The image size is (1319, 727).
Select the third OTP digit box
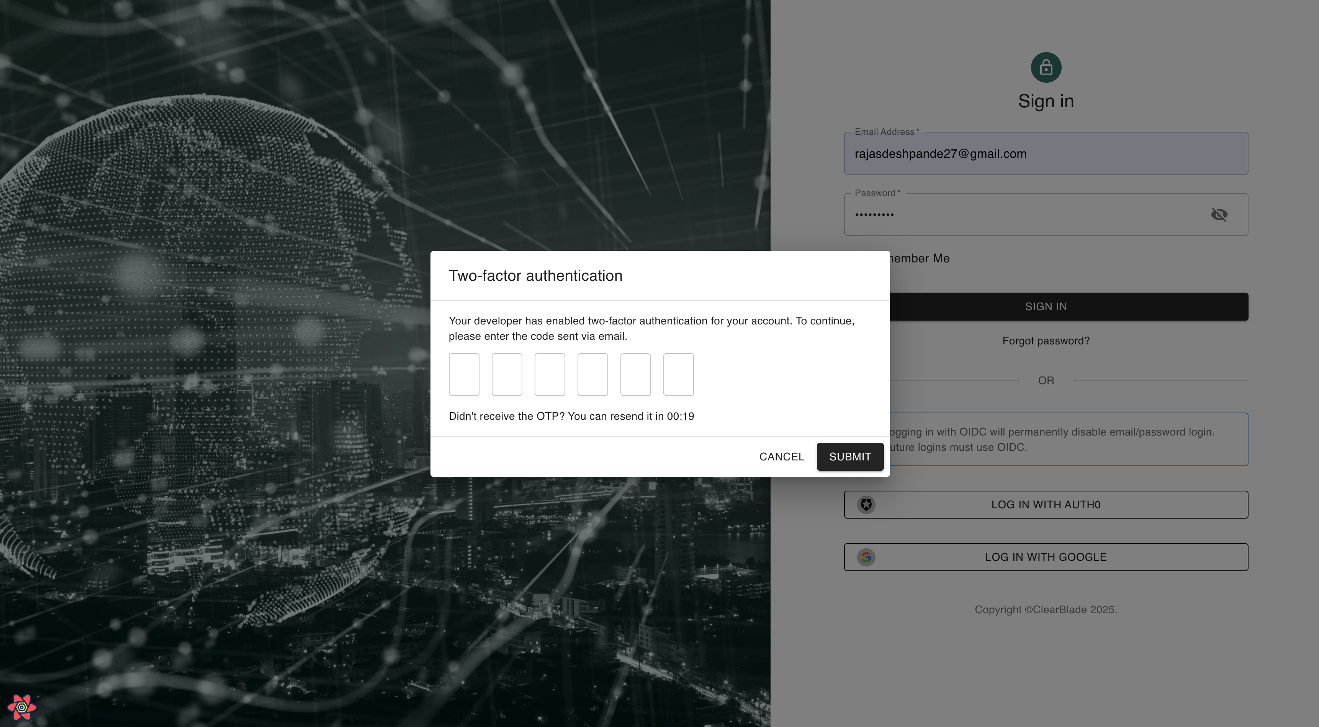click(x=550, y=374)
